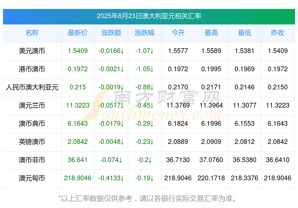
Task: Click the low value 36.5380
Action: tap(245, 160)
